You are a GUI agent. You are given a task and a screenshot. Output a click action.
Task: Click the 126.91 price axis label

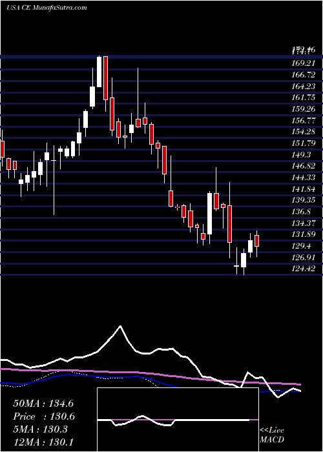click(x=304, y=258)
